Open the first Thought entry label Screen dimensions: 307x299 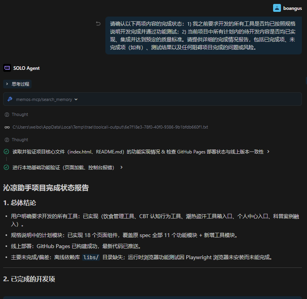click(20, 114)
